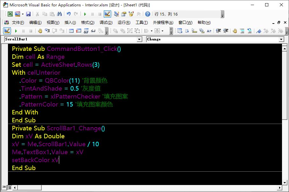Click List Properties/Methods icon
The height and width of the screenshot is (192, 289).
[180, 31]
